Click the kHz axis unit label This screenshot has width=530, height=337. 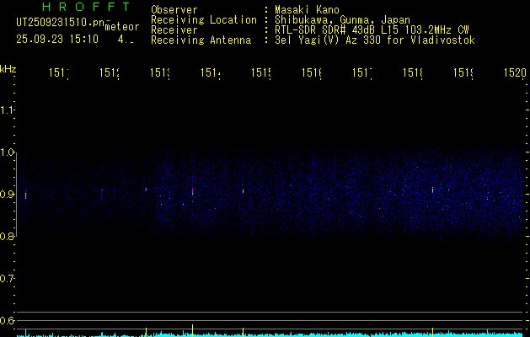coord(8,67)
